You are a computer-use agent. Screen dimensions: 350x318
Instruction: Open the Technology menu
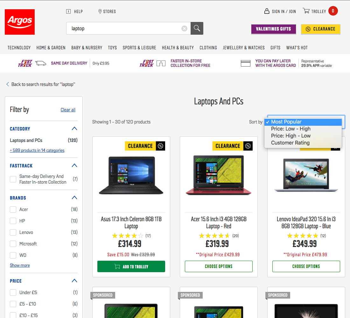[x=19, y=48]
